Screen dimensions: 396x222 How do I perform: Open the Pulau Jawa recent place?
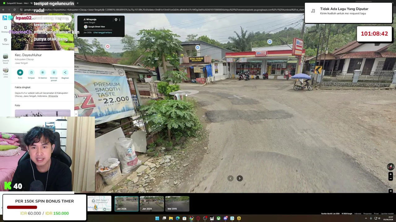pyautogui.click(x=6, y=72)
